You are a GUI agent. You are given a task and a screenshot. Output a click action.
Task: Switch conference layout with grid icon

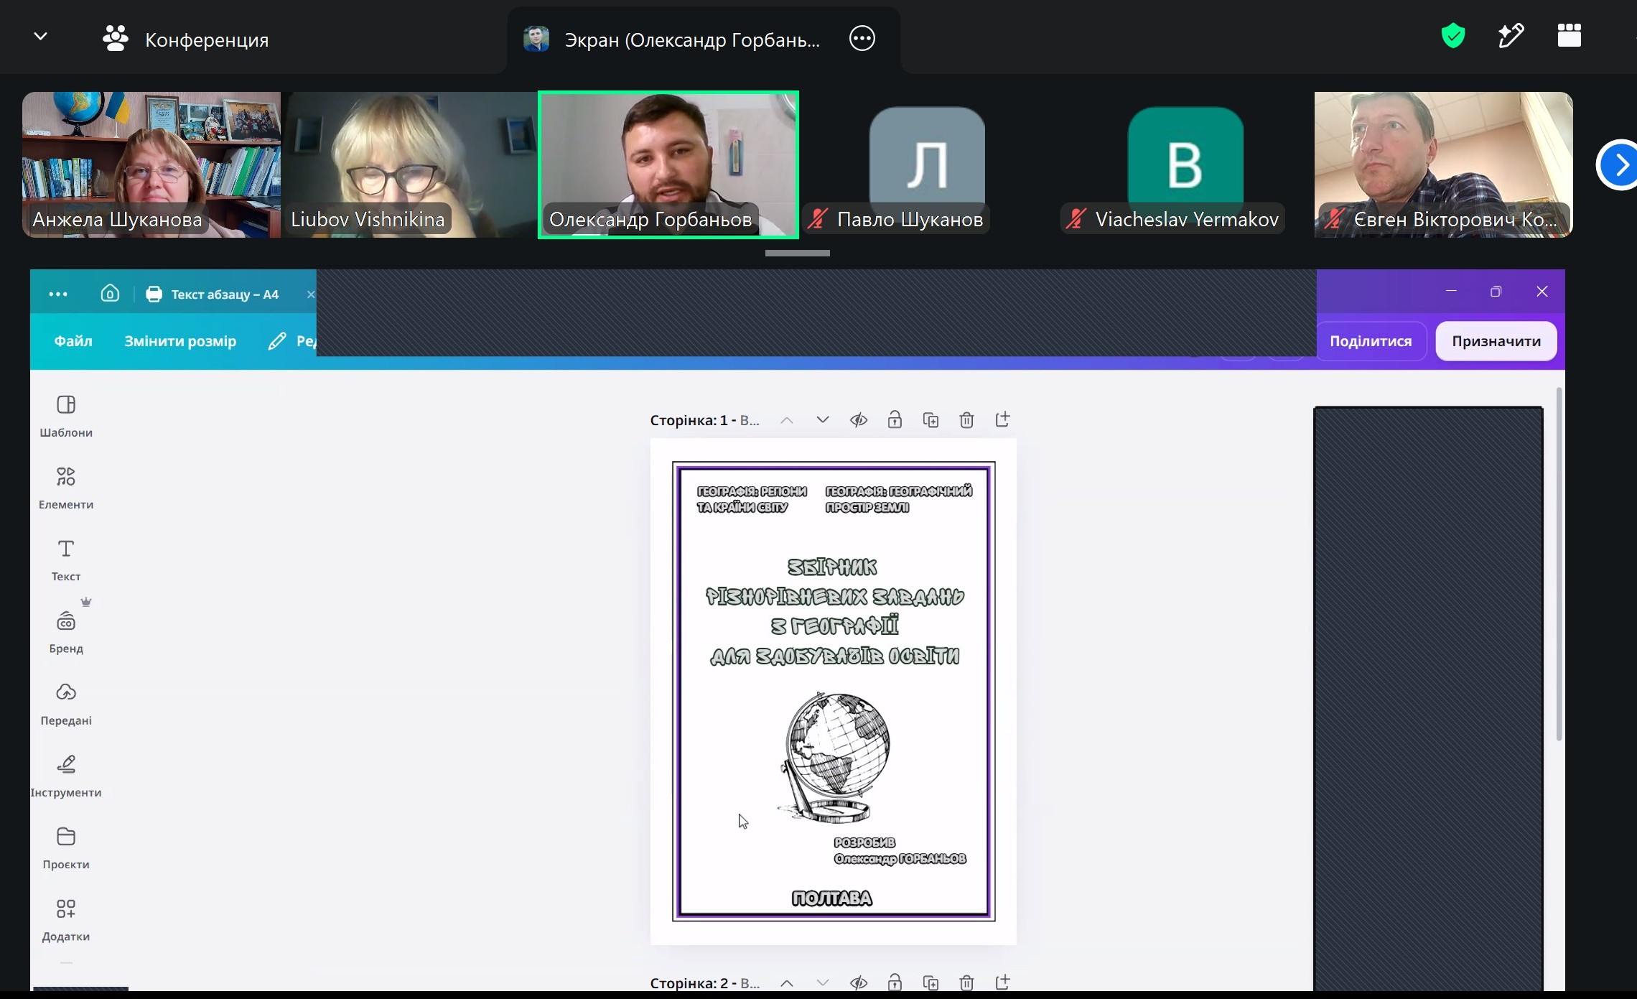[x=1569, y=36]
